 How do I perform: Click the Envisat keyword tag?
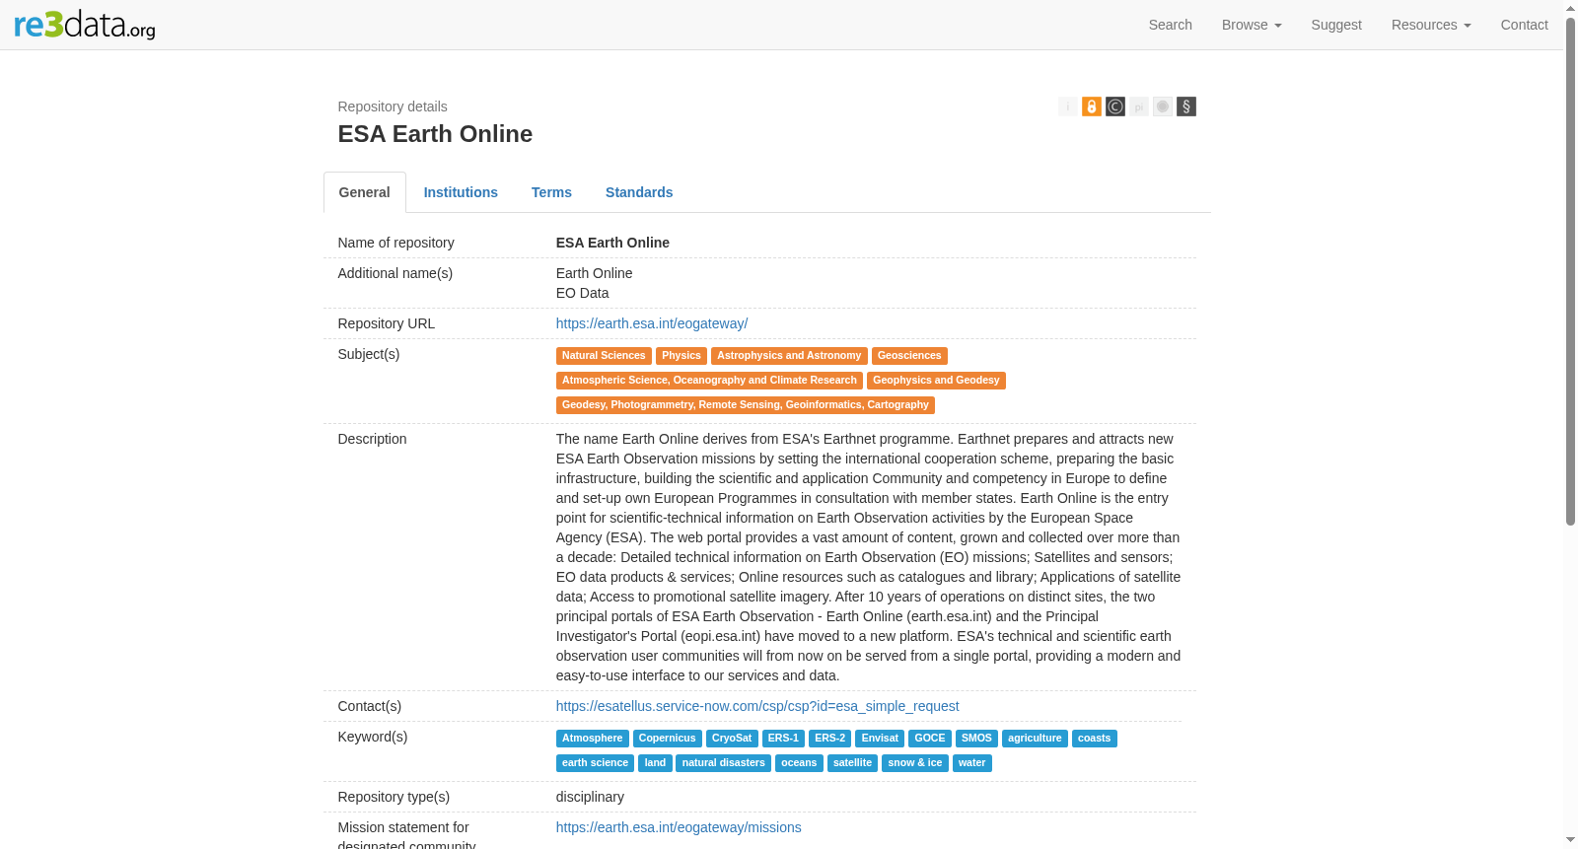tap(880, 739)
